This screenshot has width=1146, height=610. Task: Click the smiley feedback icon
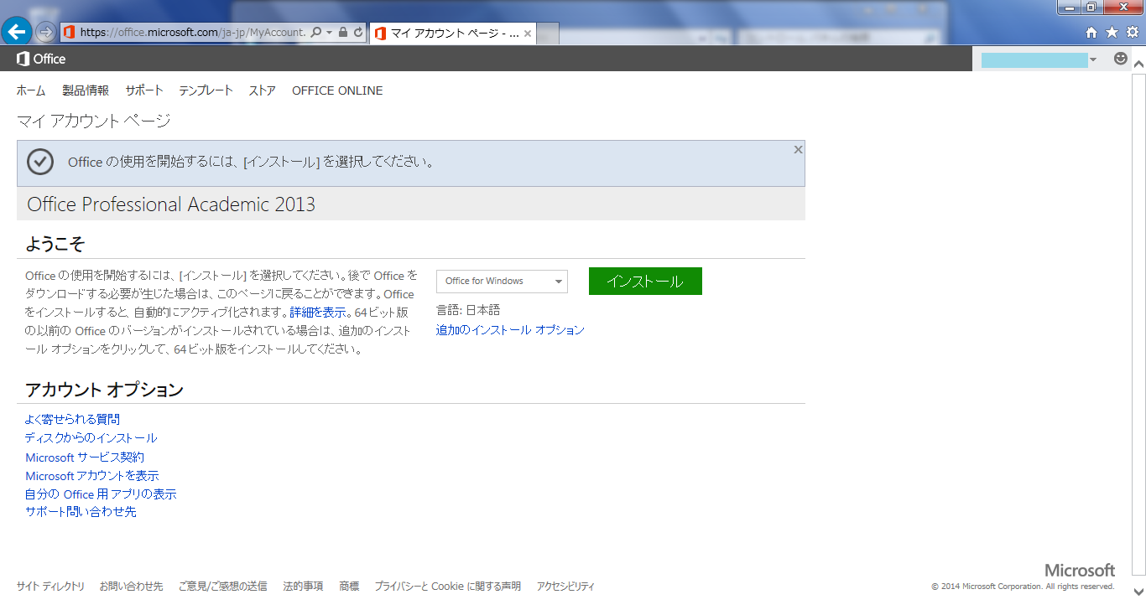tap(1121, 59)
